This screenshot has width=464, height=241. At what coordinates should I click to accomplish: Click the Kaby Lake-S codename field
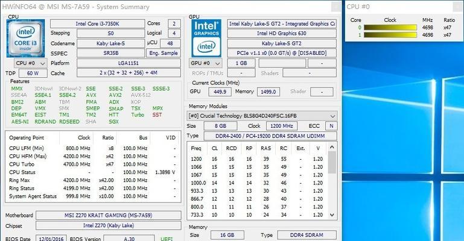coord(110,43)
